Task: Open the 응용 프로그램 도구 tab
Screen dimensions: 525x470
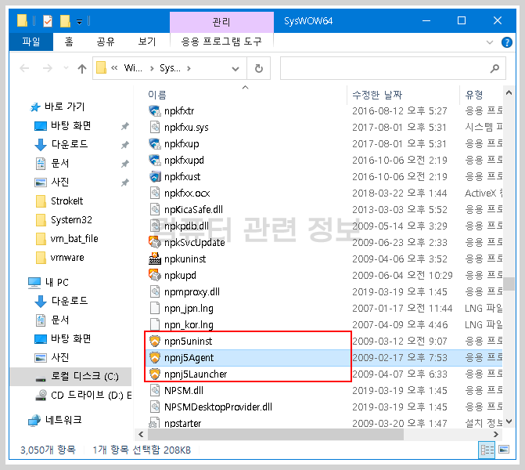Action: pyautogui.click(x=221, y=42)
